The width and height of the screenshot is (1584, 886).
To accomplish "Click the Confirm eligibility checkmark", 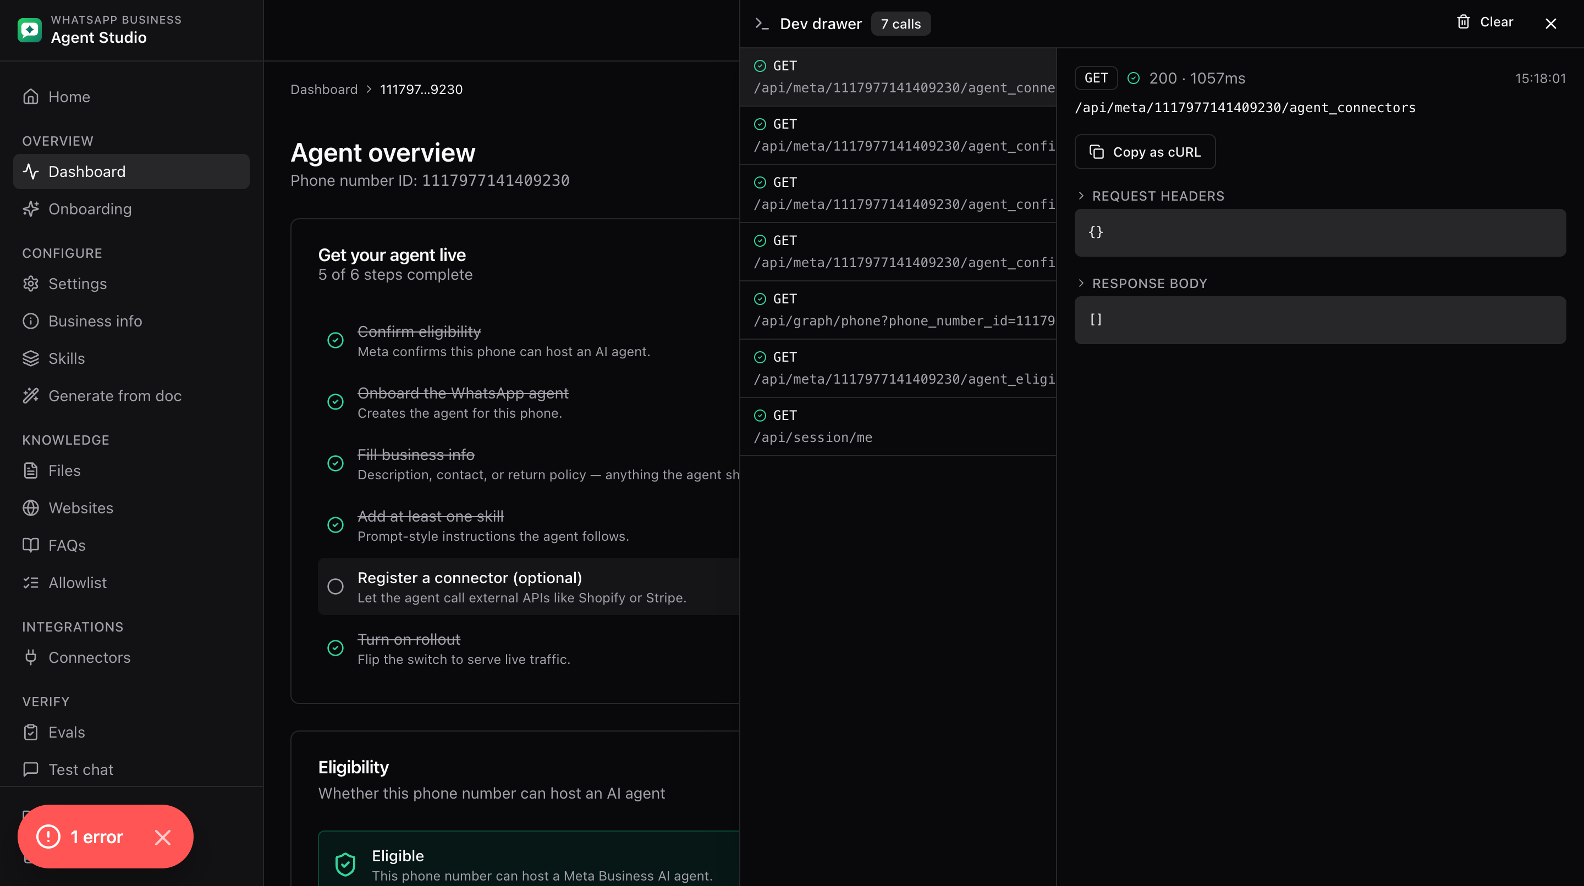I will pos(335,340).
